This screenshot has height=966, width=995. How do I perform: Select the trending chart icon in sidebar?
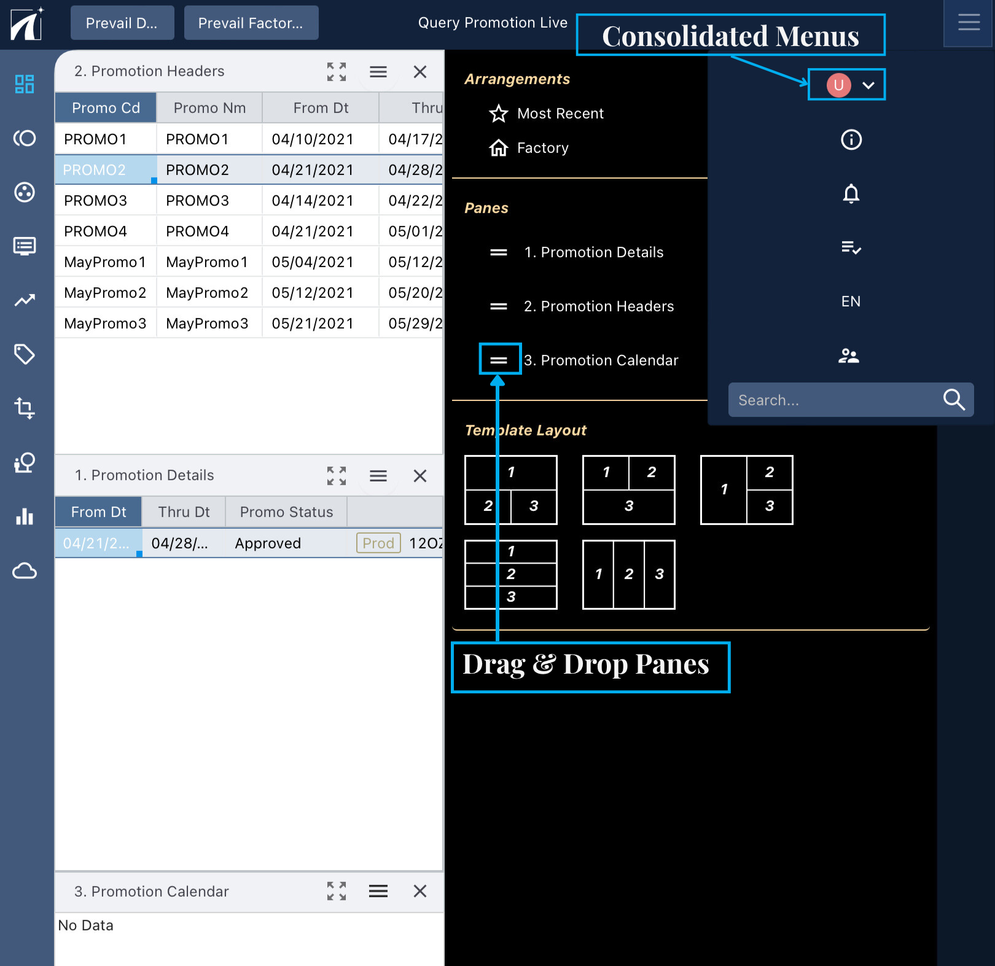[24, 300]
